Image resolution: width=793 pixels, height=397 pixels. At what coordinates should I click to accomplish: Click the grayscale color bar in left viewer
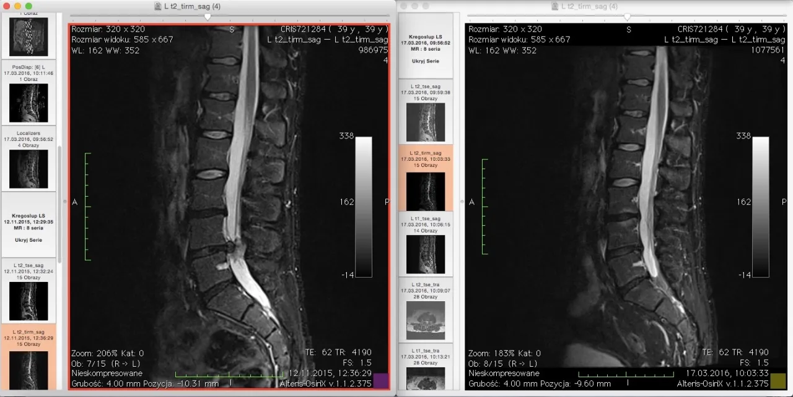364,207
